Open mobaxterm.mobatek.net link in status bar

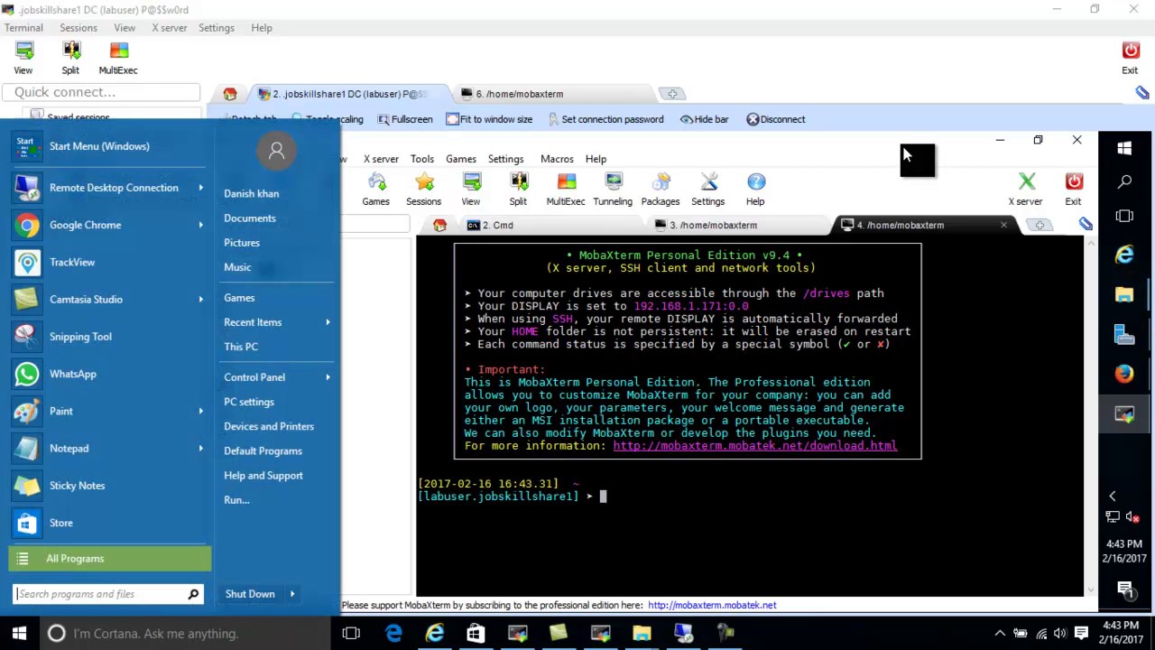[x=712, y=605]
